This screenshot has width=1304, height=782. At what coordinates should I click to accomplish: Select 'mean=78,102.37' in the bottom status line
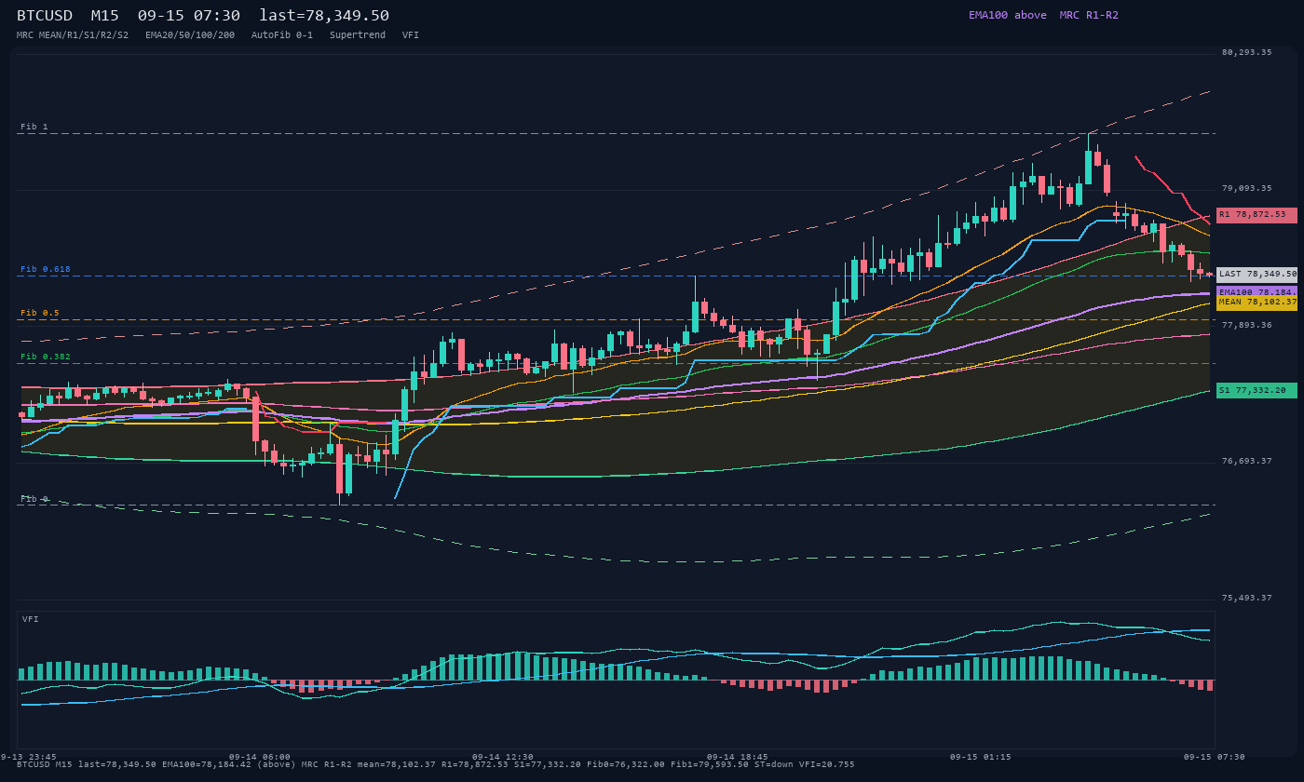pyautogui.click(x=397, y=764)
